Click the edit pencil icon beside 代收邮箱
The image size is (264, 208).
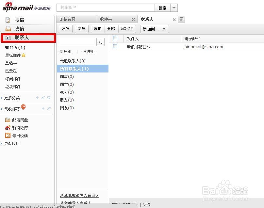tap(49, 108)
